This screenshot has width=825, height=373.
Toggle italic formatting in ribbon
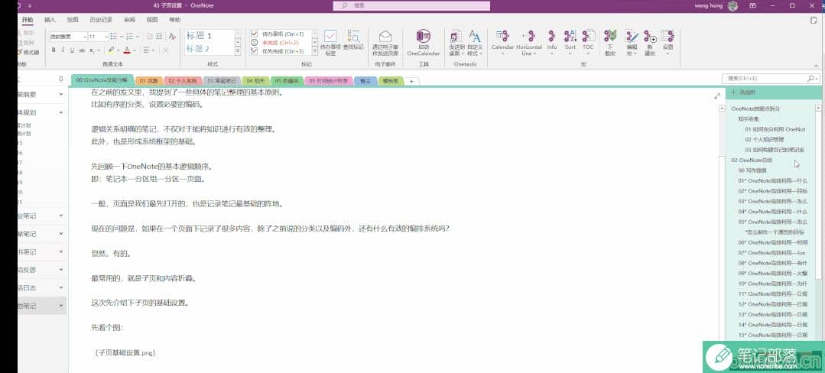click(63, 50)
